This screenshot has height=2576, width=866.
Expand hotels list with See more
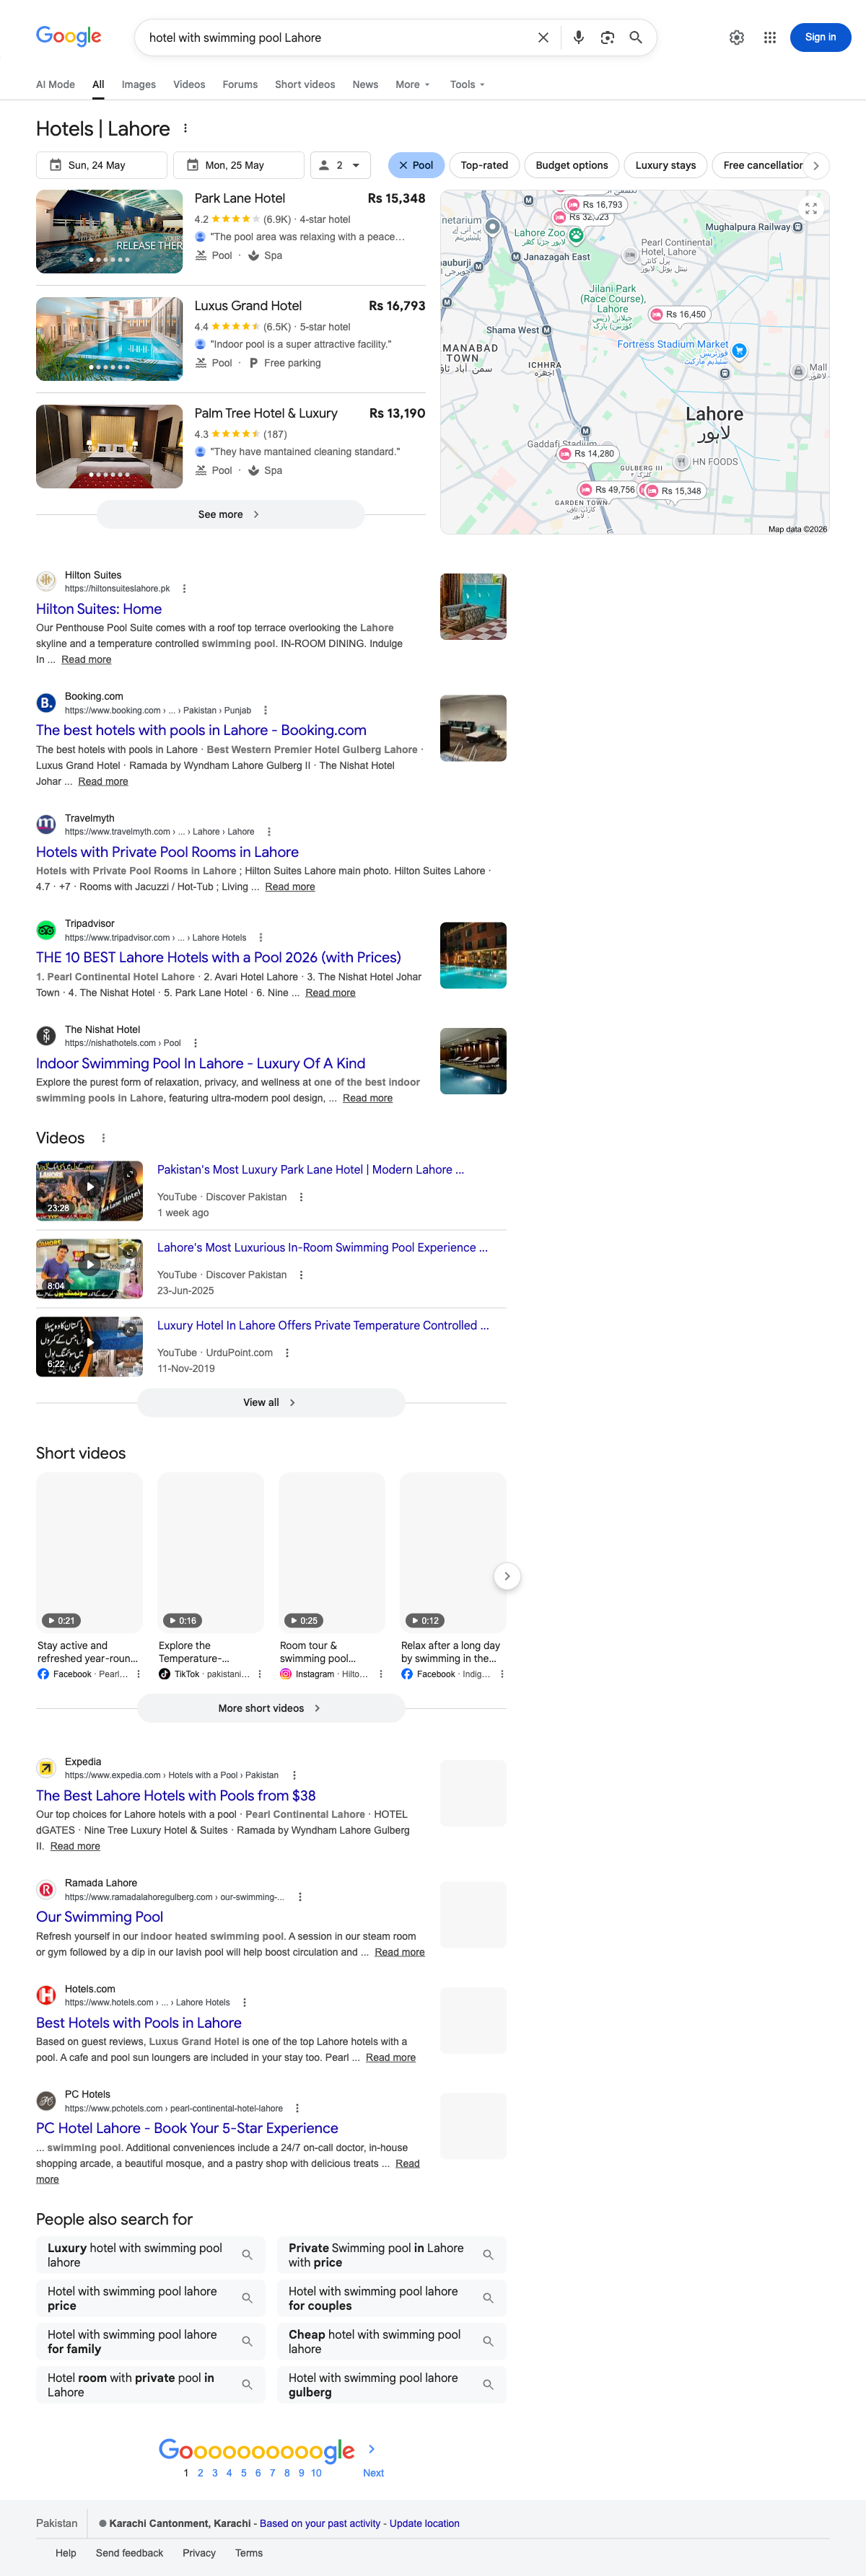231,515
